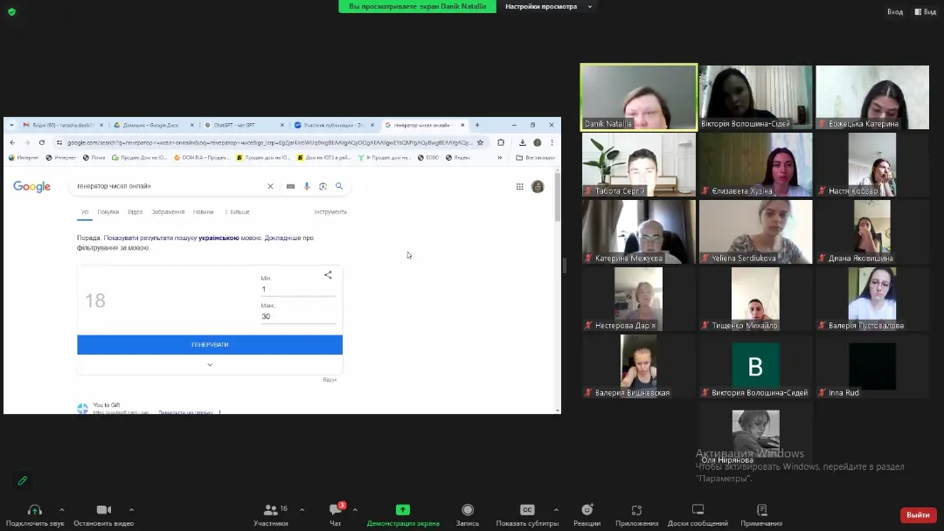944x531 pixels.
Task: Click the Вход sign-in item
Action: [x=895, y=11]
